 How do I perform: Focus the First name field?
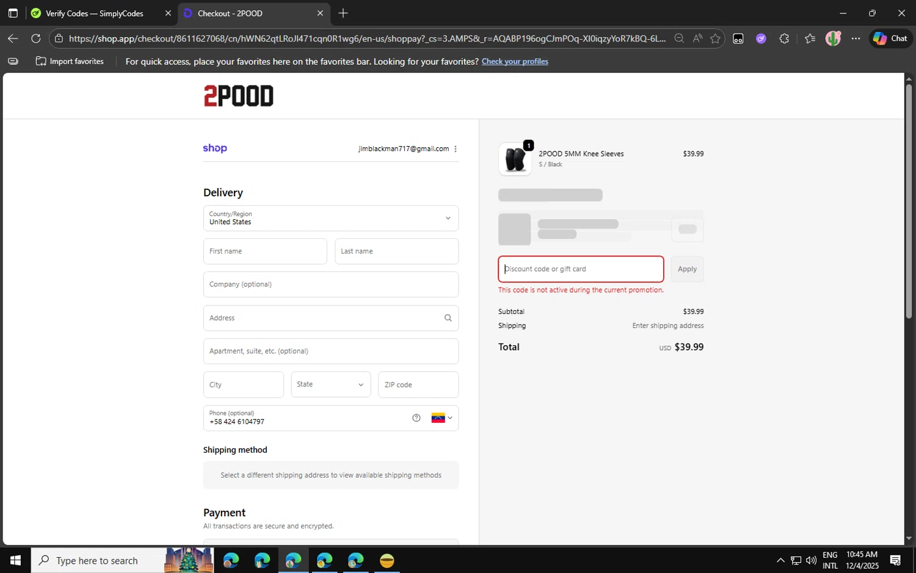[x=265, y=251]
